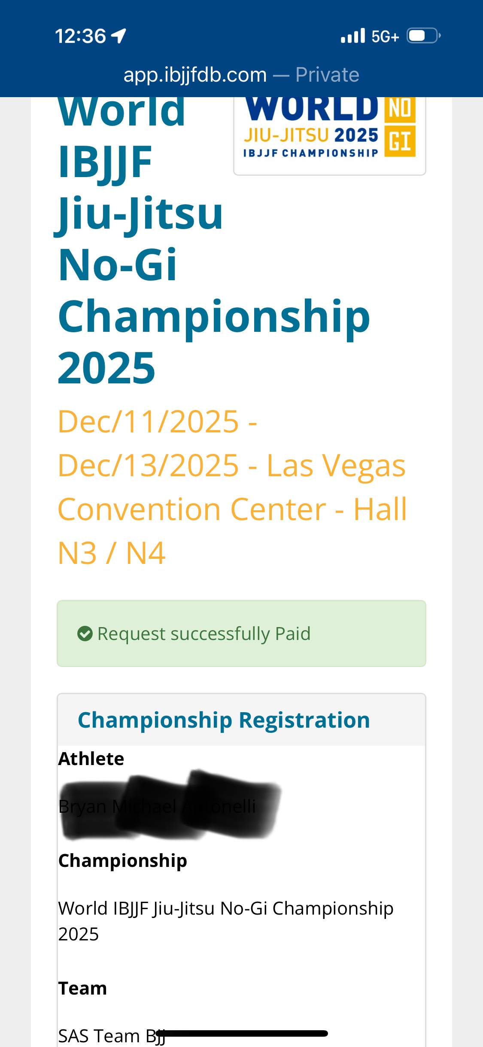Click the Request successfully Paid alert
This screenshot has height=1047, width=483.
(241, 634)
